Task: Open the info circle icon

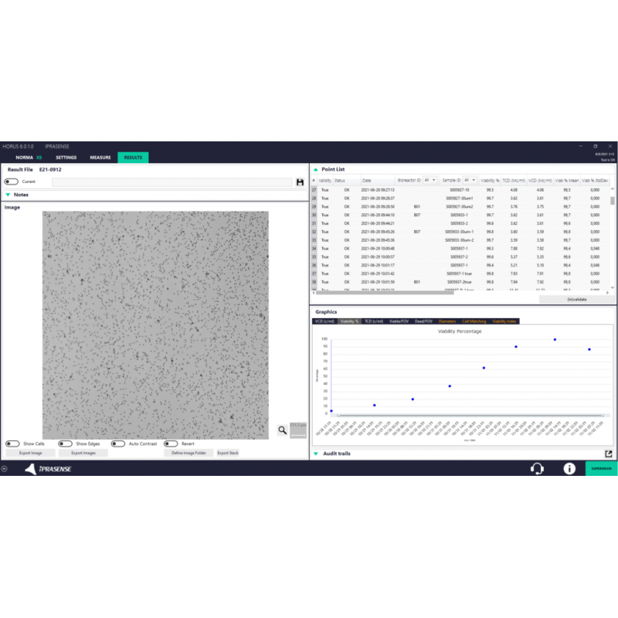Action: (569, 468)
